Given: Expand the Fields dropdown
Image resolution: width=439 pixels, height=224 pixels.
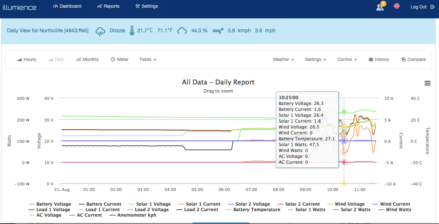Looking at the screenshot, I should (148, 59).
